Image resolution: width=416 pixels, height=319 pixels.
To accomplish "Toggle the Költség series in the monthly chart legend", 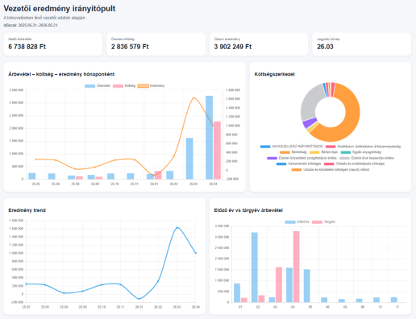I will pyautogui.click(x=124, y=86).
